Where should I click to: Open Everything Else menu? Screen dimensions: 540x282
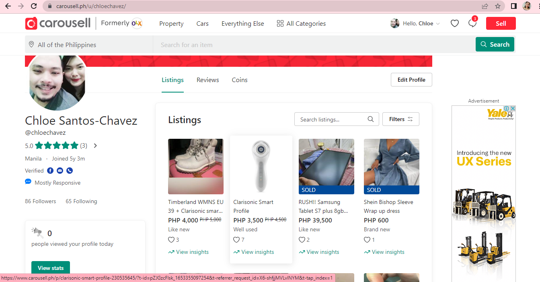pyautogui.click(x=243, y=23)
